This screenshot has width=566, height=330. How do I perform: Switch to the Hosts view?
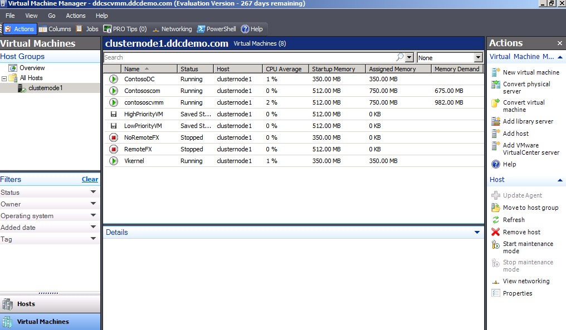coord(50,304)
